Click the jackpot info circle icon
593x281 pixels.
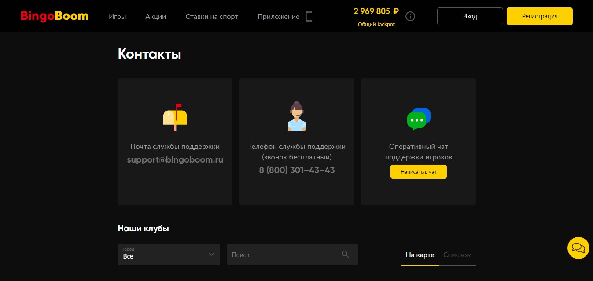point(410,17)
